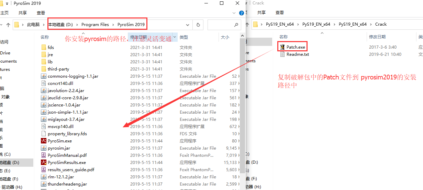
Task: Open the date-modified column filter dropdown
Action: click(x=175, y=37)
